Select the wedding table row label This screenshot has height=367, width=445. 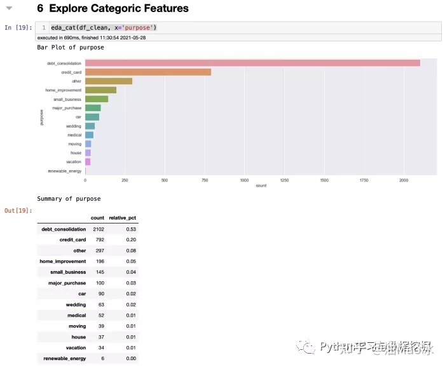click(76, 305)
